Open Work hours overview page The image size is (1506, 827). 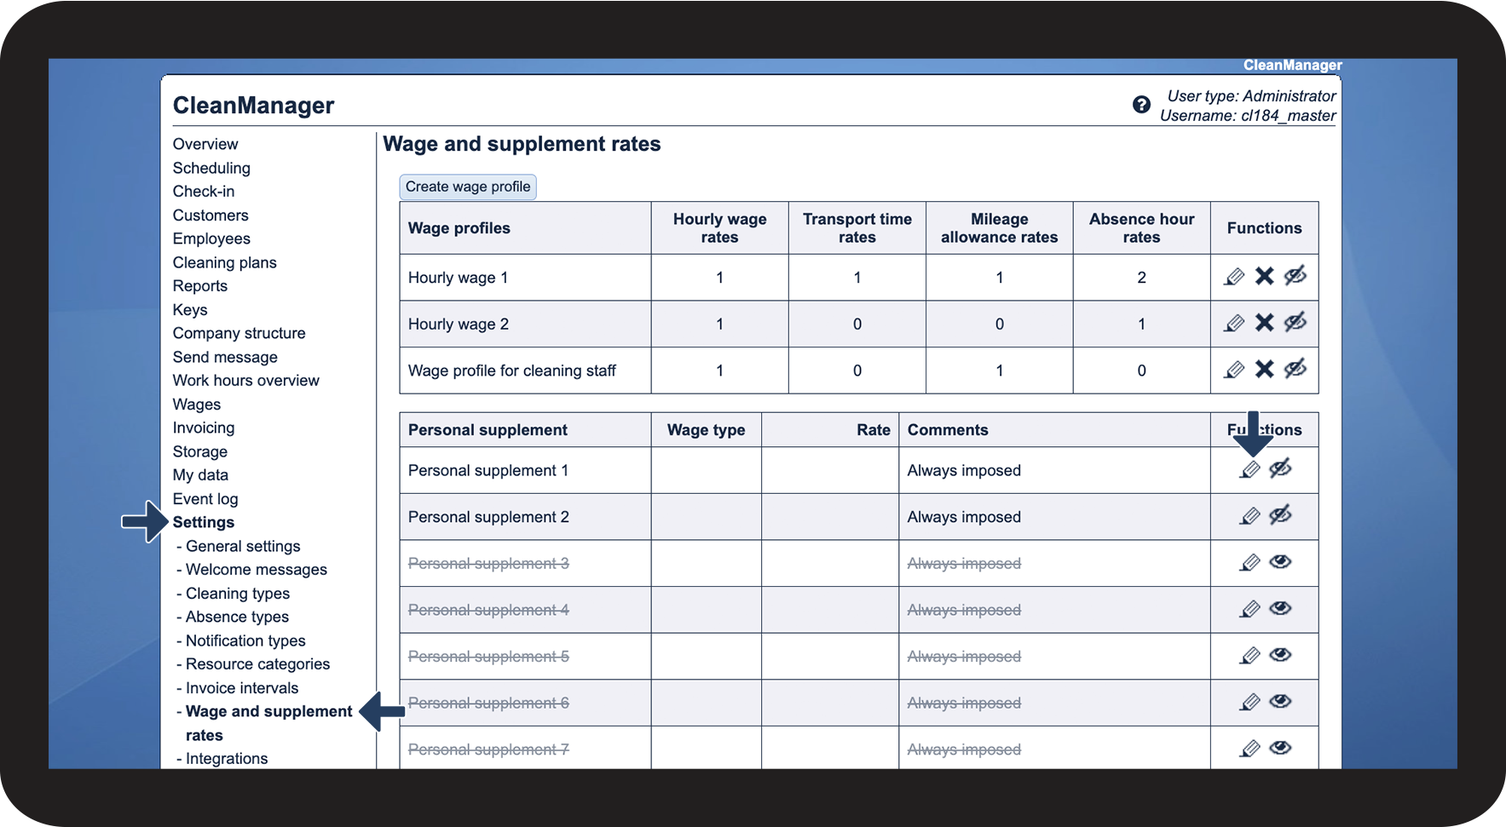point(245,381)
